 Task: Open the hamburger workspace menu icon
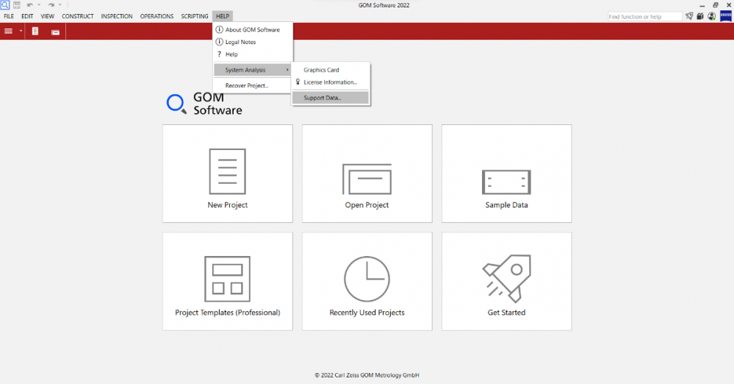8,31
